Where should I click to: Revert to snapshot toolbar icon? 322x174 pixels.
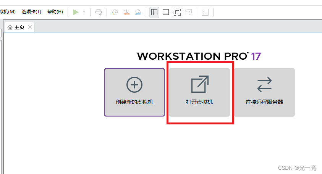pyautogui.click(x=126, y=12)
